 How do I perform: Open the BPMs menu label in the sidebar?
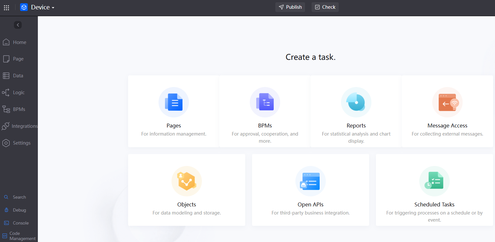pyautogui.click(x=19, y=109)
